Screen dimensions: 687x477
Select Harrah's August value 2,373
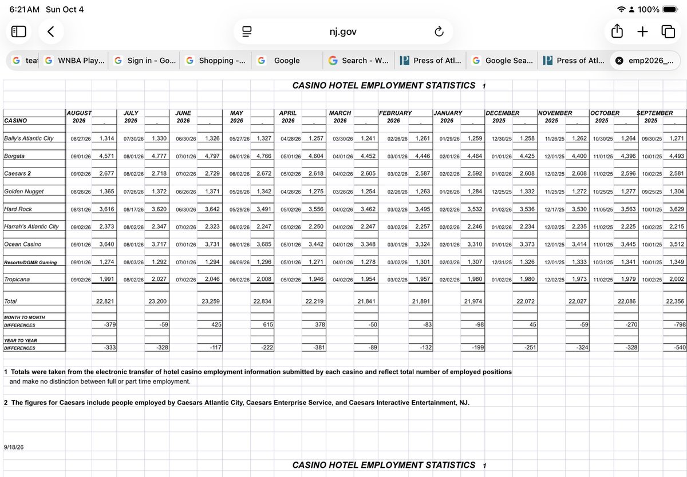tap(107, 226)
